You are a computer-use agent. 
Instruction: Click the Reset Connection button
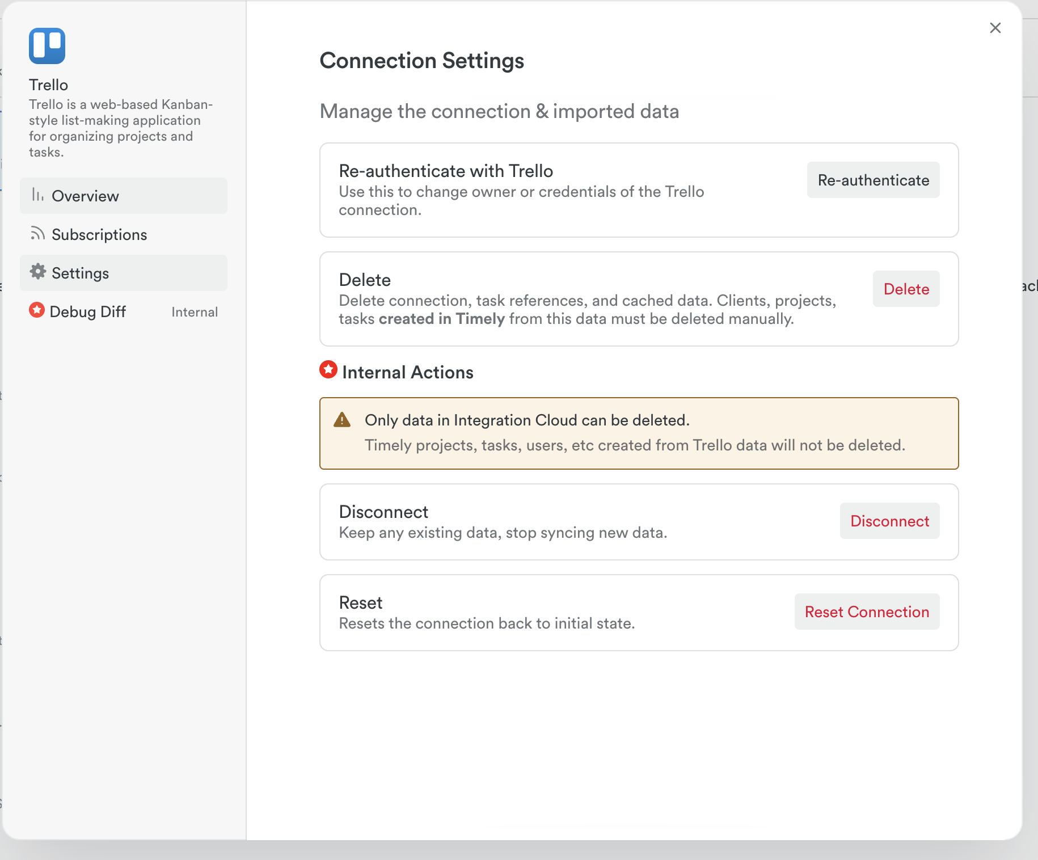tap(867, 612)
